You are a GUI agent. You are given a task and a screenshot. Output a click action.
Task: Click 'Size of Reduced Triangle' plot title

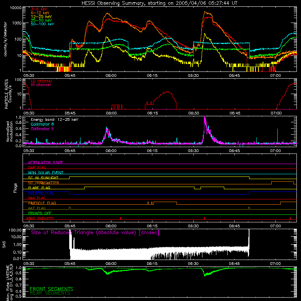tap(95, 233)
